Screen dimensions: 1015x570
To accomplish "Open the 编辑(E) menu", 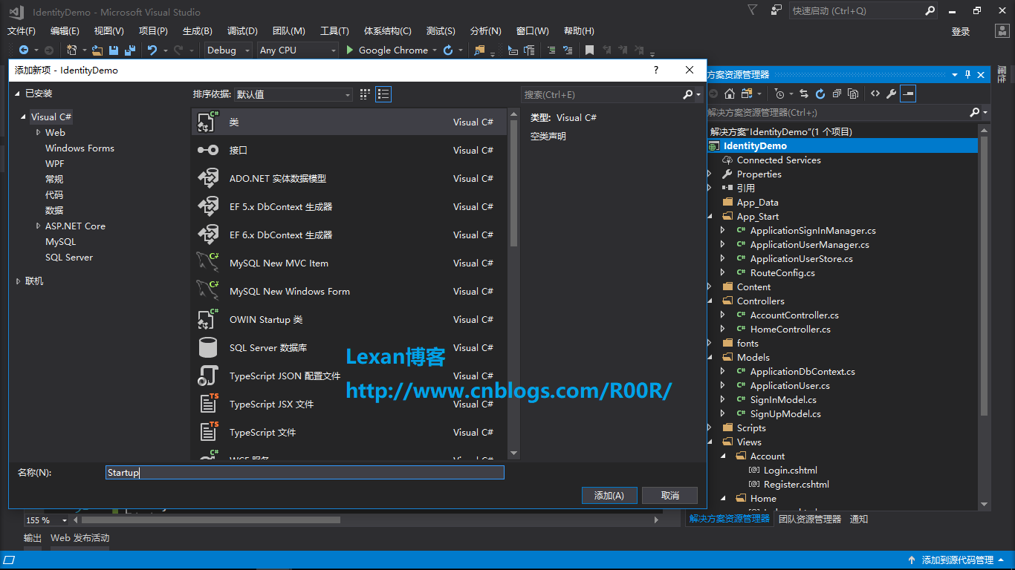I will pos(65,30).
